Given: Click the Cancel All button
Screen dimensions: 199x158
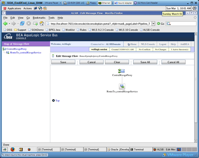Looking at the screenshot, I should pos(174,62).
